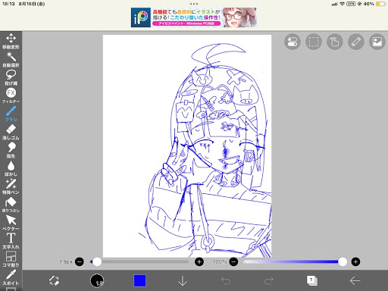Tap the battery status indicator
388x291 pixels.
(380, 4)
